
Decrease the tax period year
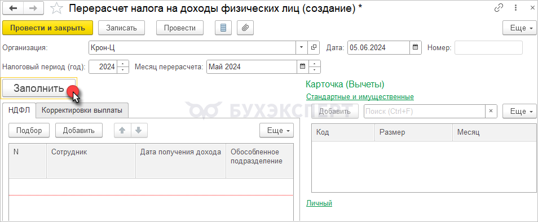[123, 70]
